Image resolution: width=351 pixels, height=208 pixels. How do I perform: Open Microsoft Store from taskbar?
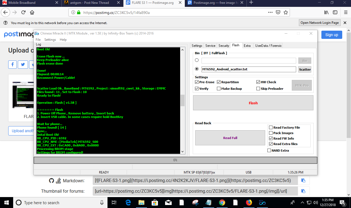coord(155,203)
